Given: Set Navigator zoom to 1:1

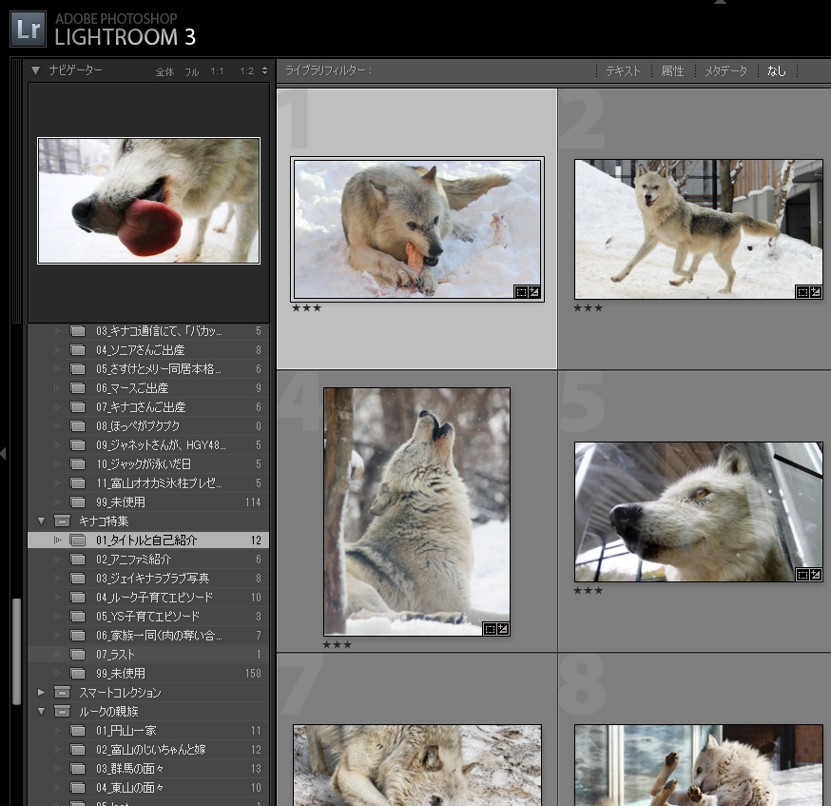Looking at the screenshot, I should point(218,71).
